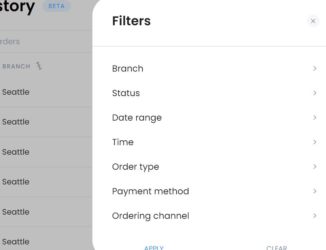This screenshot has width=326, height=250.
Task: Clear all filters
Action: tap(276, 248)
